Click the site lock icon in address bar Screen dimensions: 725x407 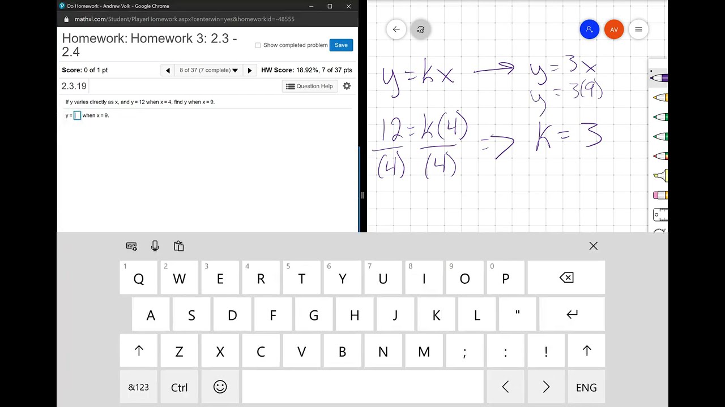point(67,19)
